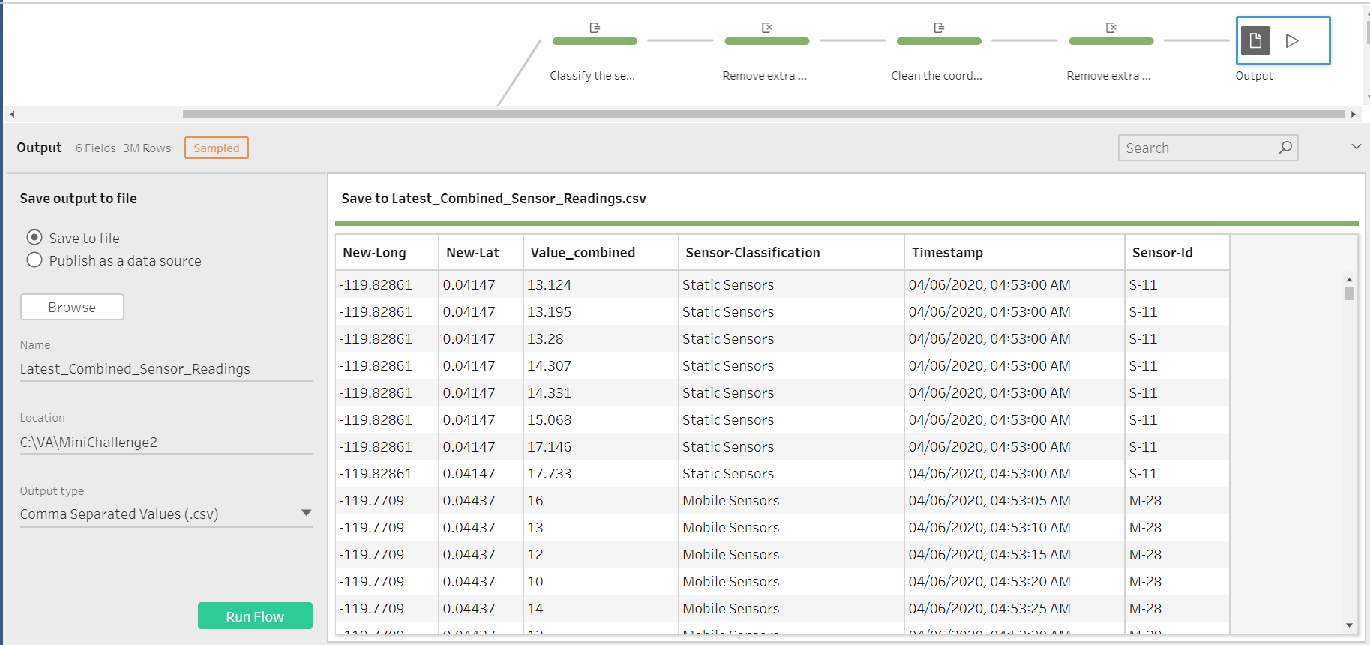Click the flow pane horizontal scrollbar thumb
The height and width of the screenshot is (645, 1370).
click(763, 115)
